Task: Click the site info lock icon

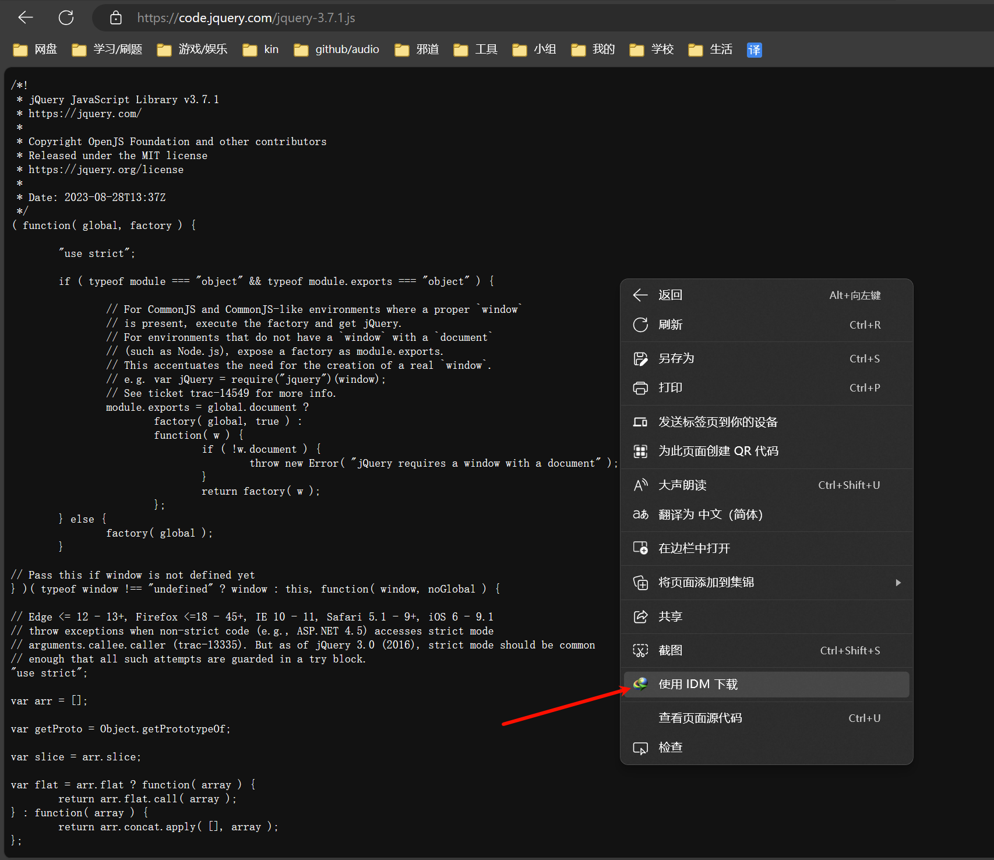Action: click(116, 18)
